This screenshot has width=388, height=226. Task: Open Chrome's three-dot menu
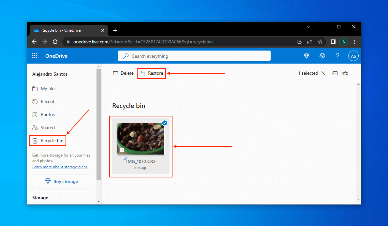[354, 42]
